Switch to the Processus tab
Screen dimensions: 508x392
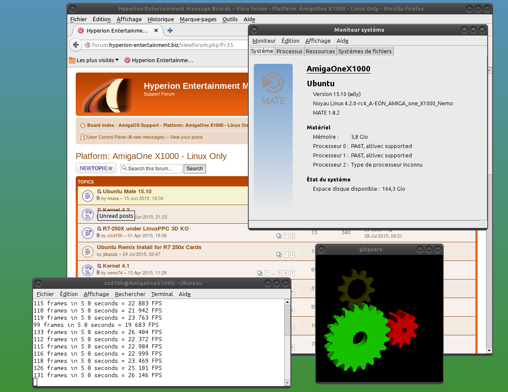point(289,51)
